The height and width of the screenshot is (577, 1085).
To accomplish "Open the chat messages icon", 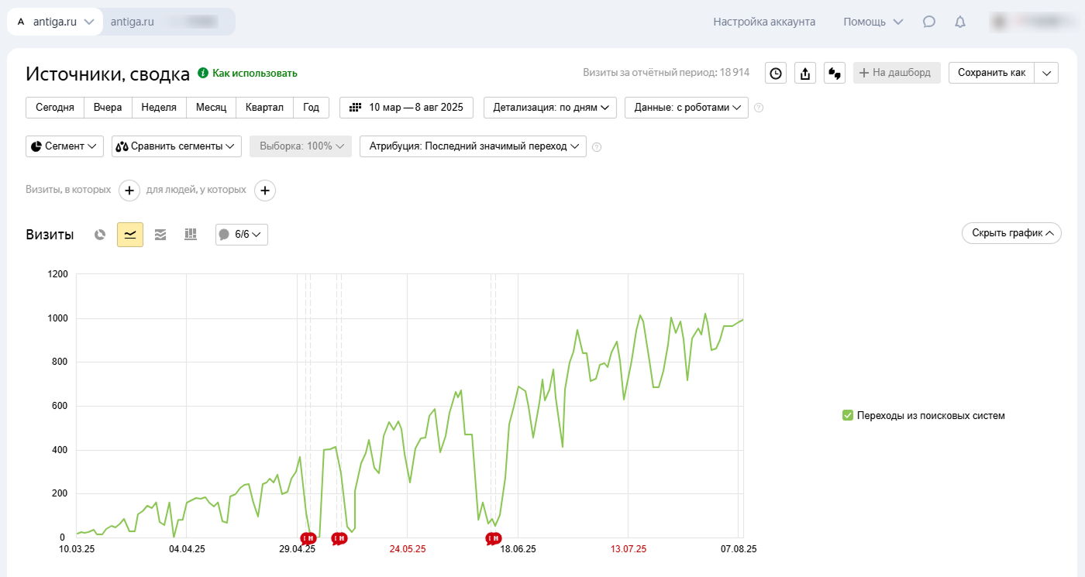I will click(929, 22).
